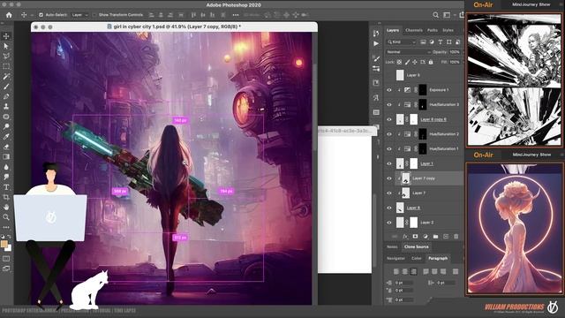Viewport: 565px width, 318px height.
Task: Hide the Exposure 1 layer
Action: 389,90
